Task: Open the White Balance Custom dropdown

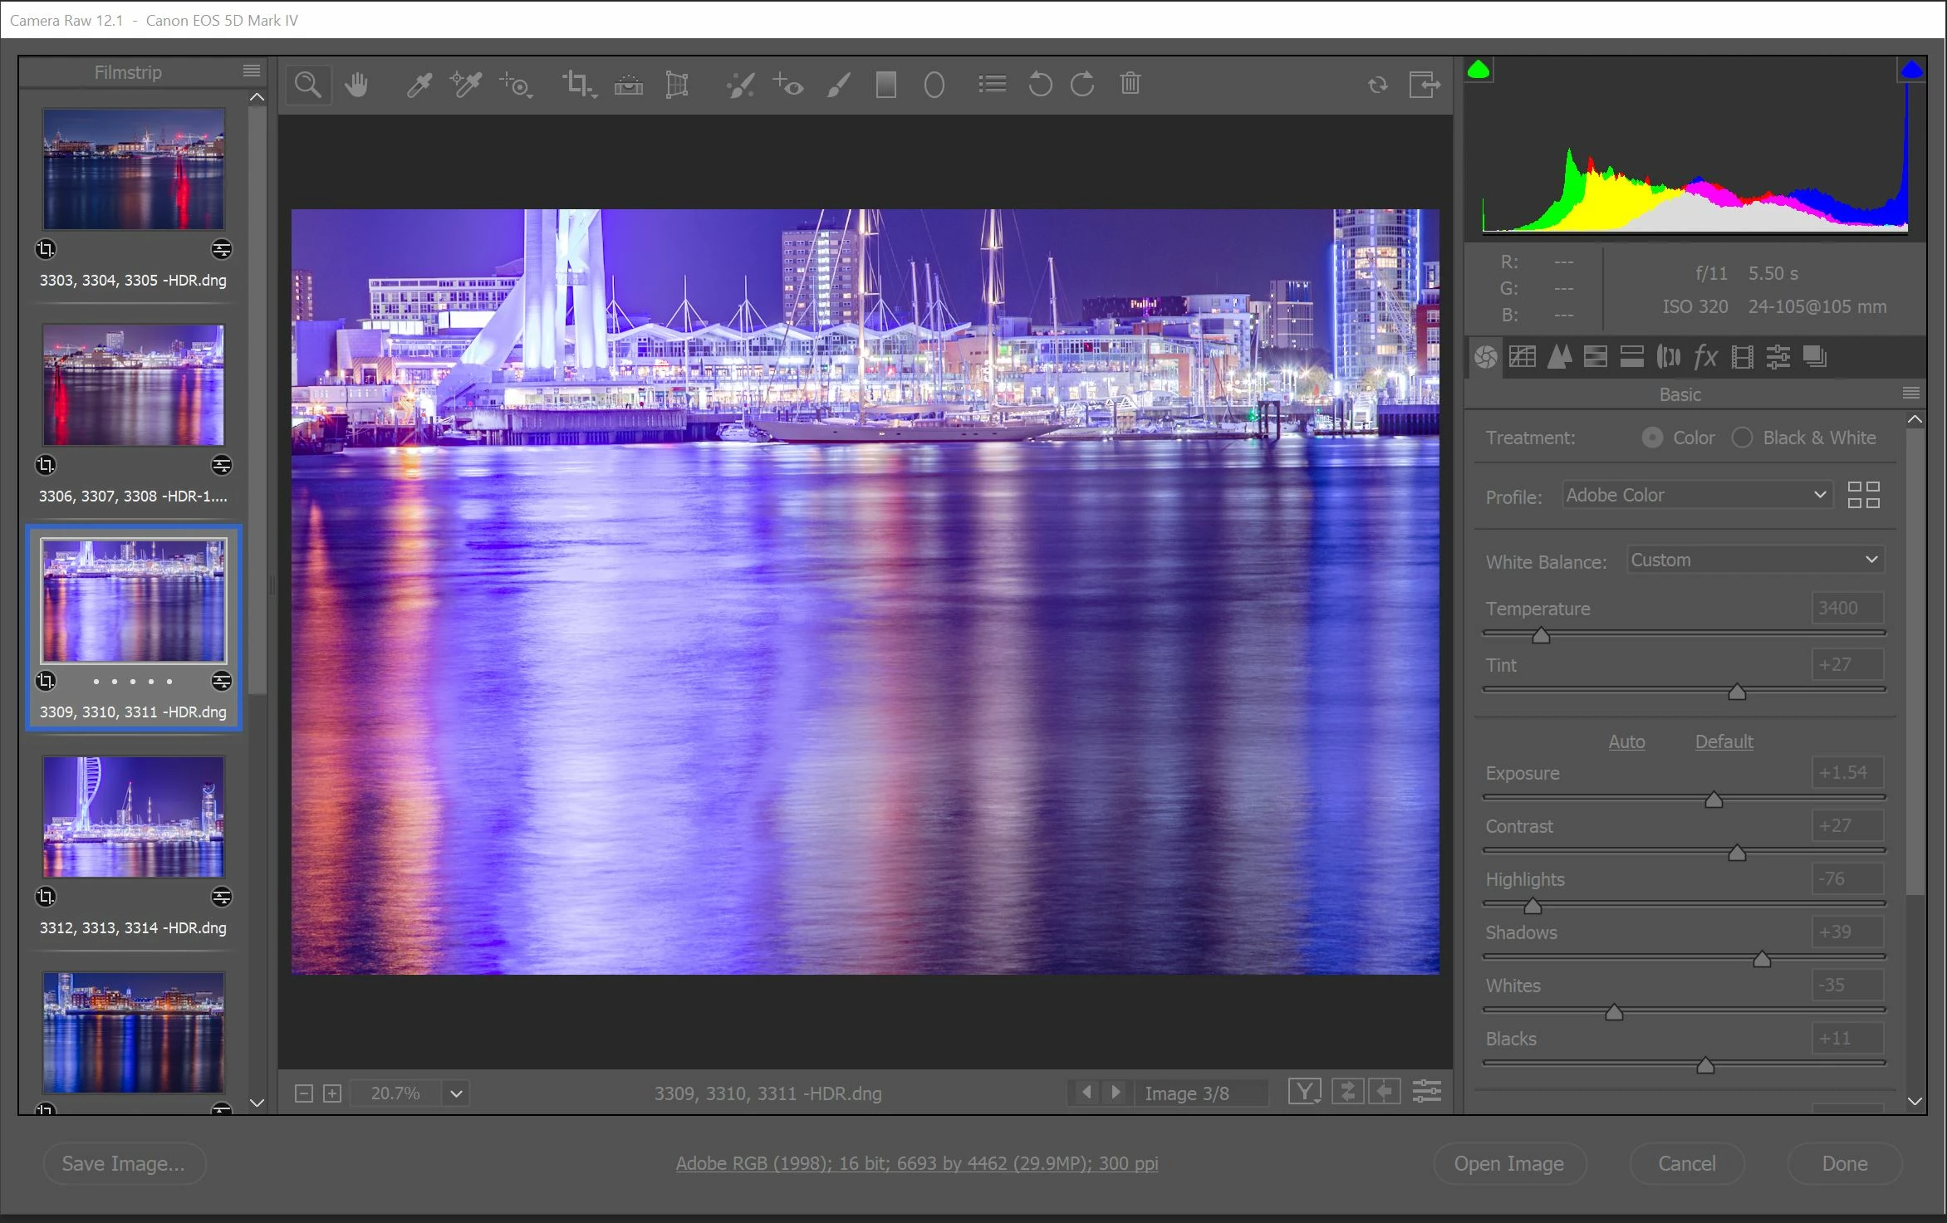Action: pos(1754,560)
